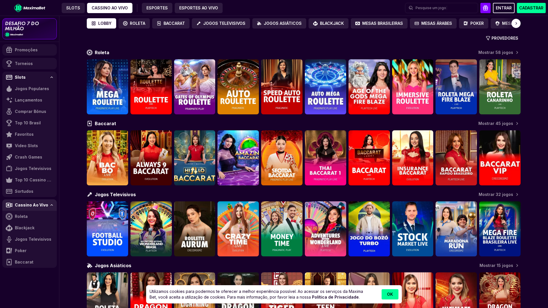
Task: Select the Blackjack category tab
Action: (x=329, y=23)
